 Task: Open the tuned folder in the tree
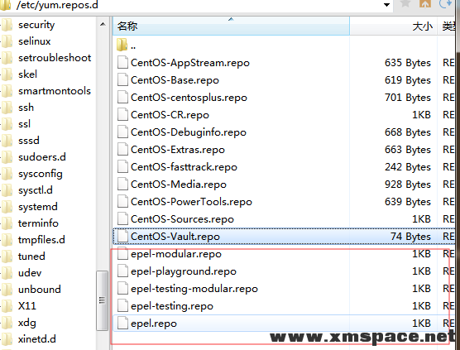(x=31, y=257)
